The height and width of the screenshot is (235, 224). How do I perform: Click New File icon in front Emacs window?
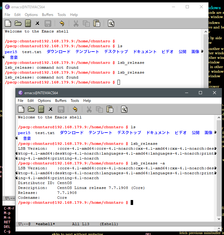click(21, 109)
